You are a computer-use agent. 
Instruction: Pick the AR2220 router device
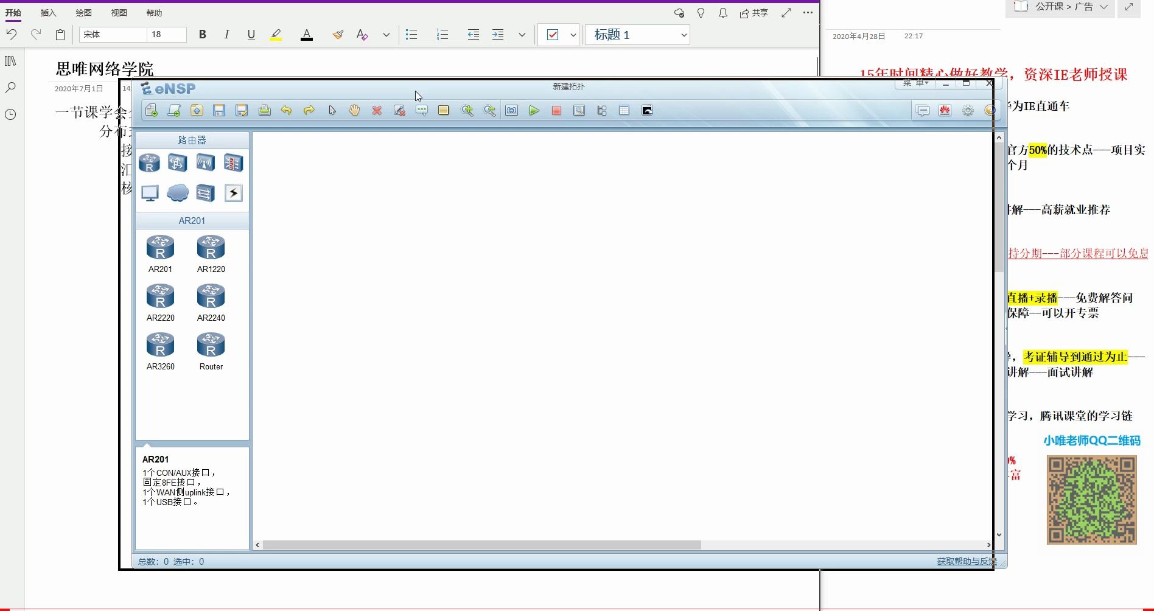coord(160,302)
